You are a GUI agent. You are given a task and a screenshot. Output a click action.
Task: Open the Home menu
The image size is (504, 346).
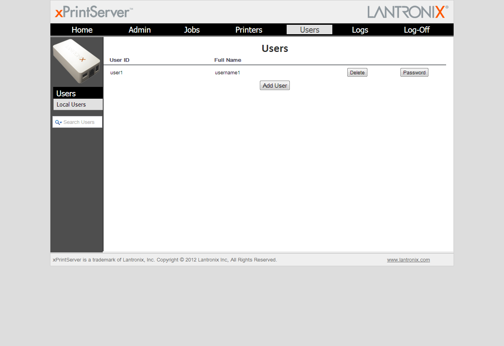[x=82, y=30]
